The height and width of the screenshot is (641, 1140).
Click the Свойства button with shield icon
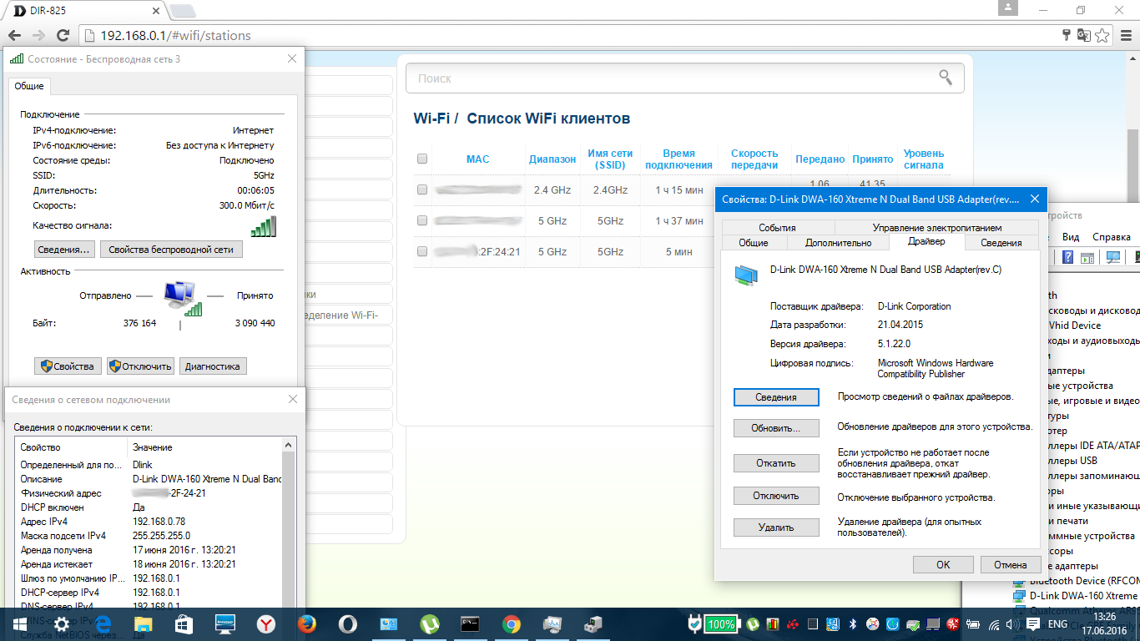(68, 366)
